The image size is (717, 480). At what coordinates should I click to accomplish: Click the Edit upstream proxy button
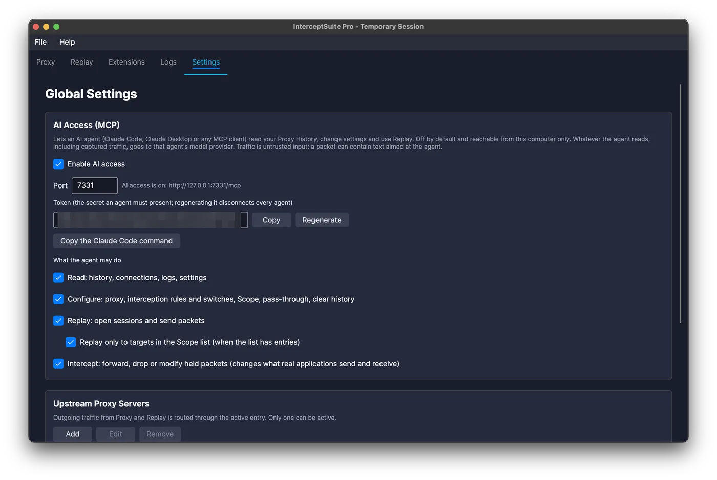coord(116,434)
